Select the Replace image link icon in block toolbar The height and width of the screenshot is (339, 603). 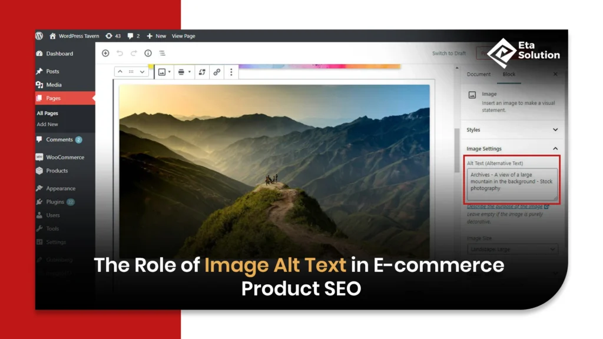click(x=201, y=71)
